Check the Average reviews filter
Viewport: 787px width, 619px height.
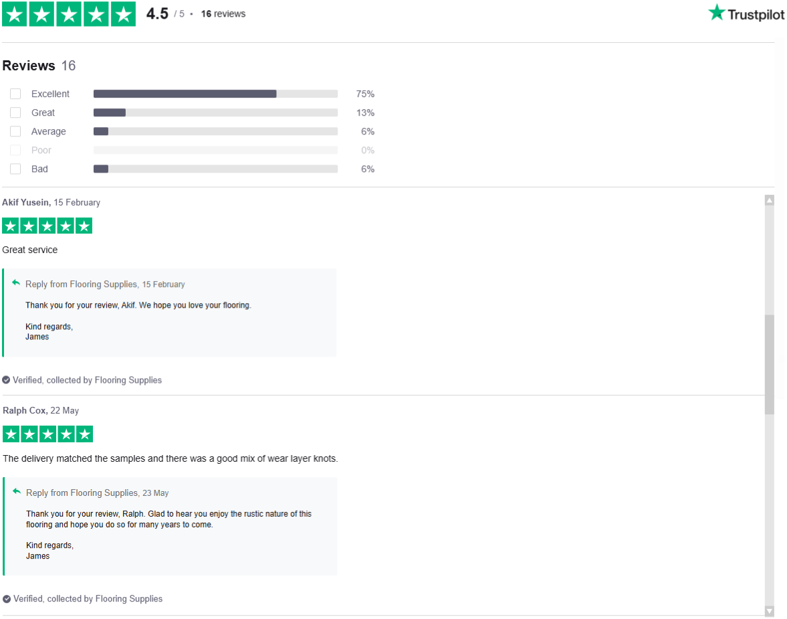click(15, 132)
